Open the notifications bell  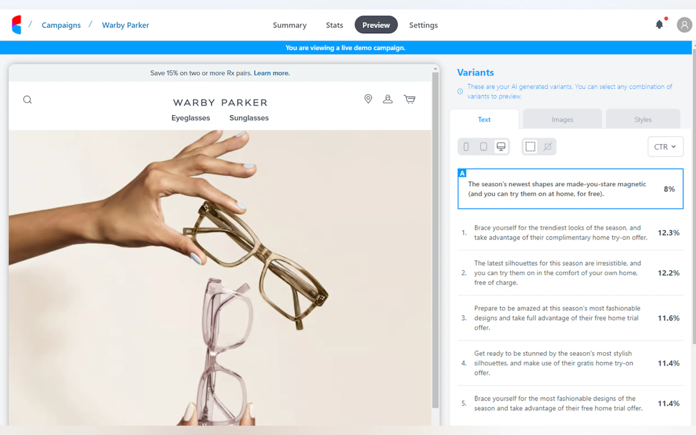(659, 24)
